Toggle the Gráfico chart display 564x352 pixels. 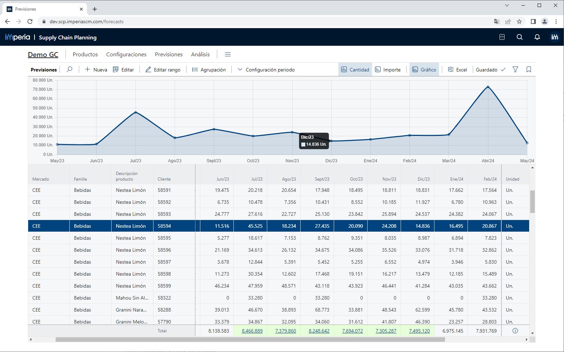[x=424, y=70]
